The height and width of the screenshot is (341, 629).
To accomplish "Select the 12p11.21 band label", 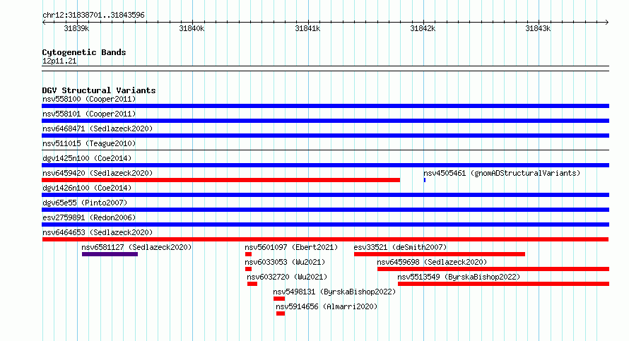I will point(59,61).
